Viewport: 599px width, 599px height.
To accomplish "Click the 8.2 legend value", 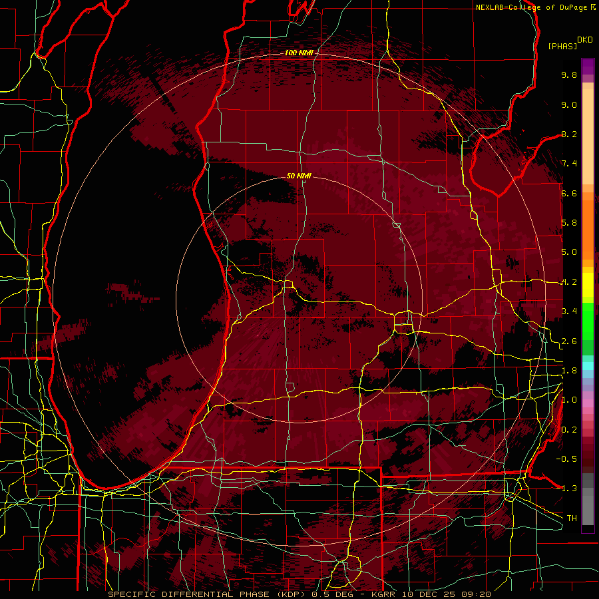I will 569,134.
